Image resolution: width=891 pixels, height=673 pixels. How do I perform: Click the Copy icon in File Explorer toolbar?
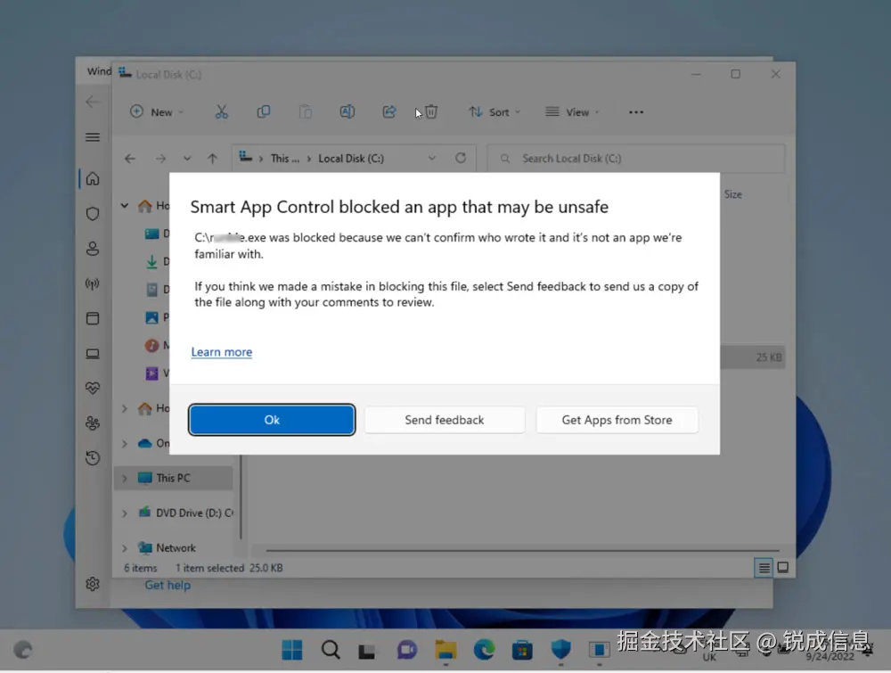(263, 112)
